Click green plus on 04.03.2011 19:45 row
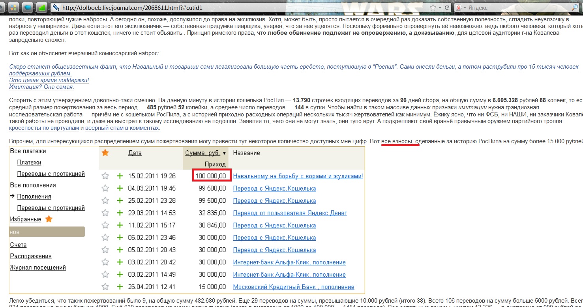Screen dimensions: 583x307 pos(120,188)
